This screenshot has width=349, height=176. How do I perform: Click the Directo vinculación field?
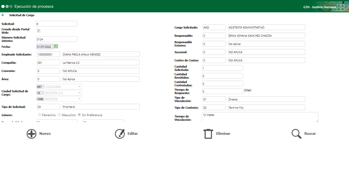267,99
